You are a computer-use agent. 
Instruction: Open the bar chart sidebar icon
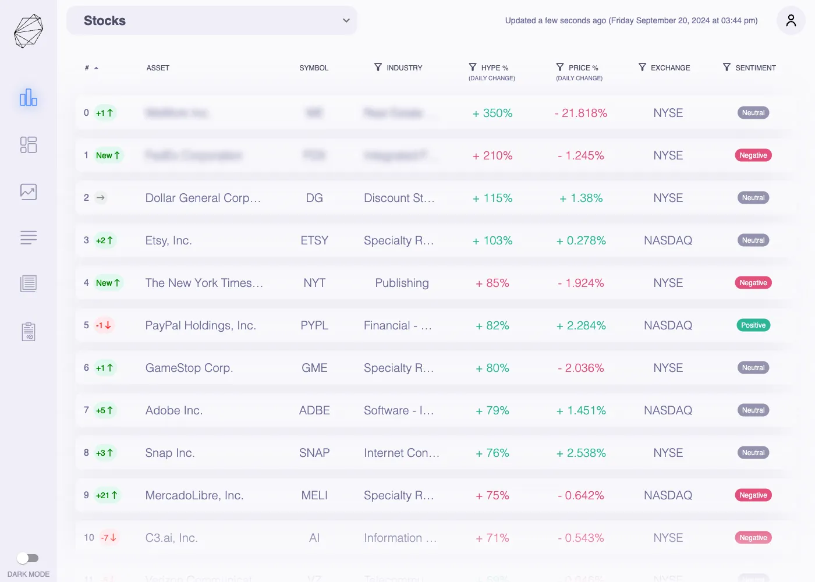pos(29,97)
